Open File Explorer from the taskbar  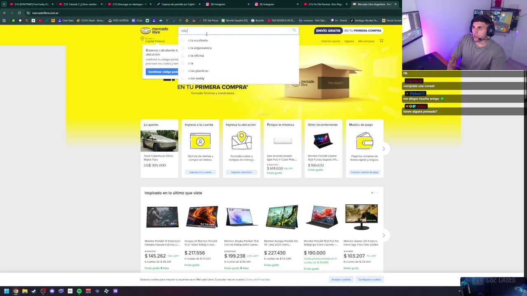25,291
